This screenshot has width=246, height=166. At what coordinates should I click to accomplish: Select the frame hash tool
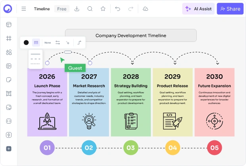tap(9, 38)
